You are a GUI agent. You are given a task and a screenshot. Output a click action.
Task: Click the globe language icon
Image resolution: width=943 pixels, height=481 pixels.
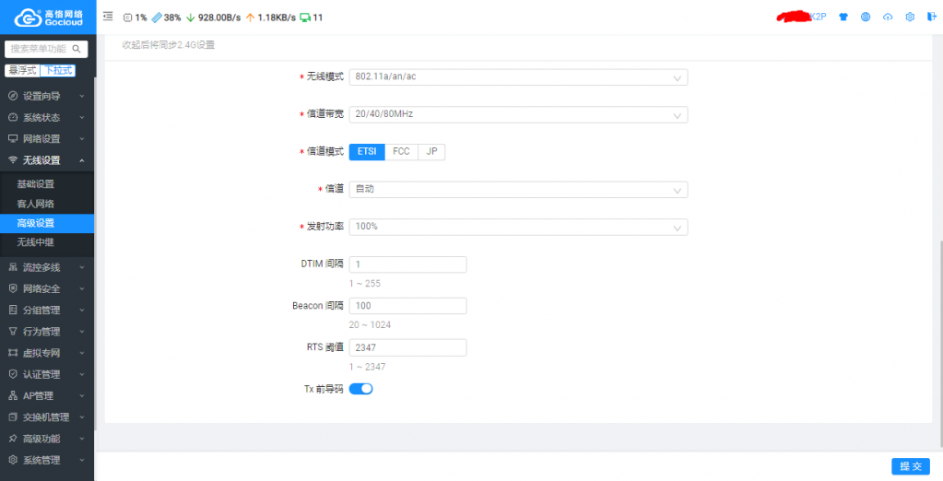[x=866, y=17]
